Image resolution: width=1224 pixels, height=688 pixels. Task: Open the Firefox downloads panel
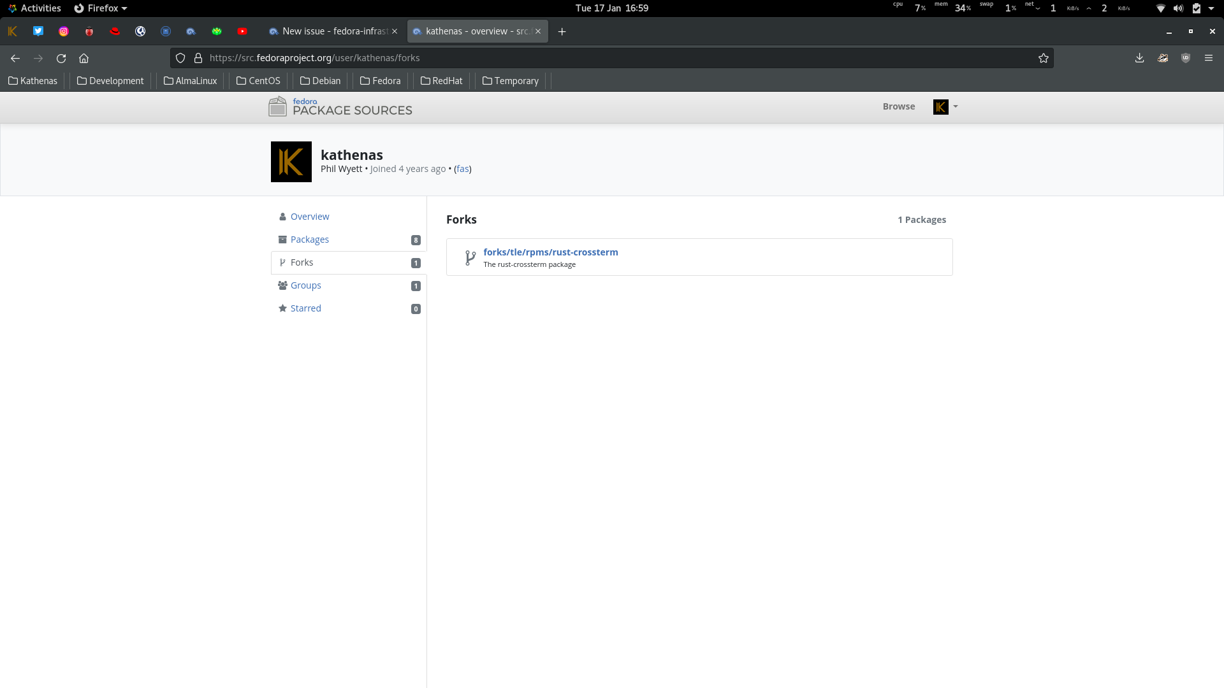pyautogui.click(x=1140, y=58)
